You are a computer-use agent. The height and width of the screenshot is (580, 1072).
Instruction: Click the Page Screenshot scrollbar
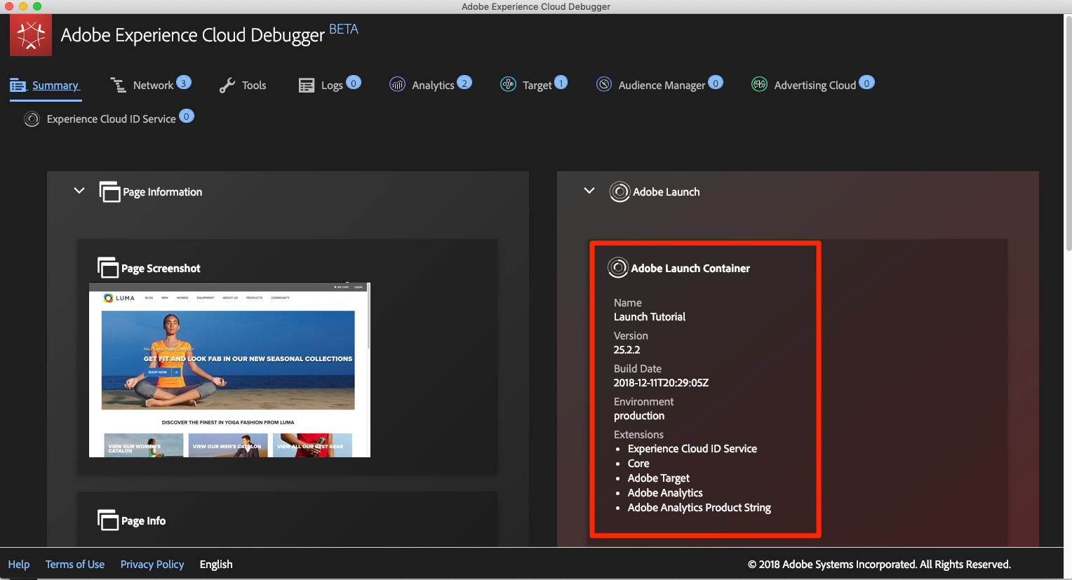tap(368, 316)
